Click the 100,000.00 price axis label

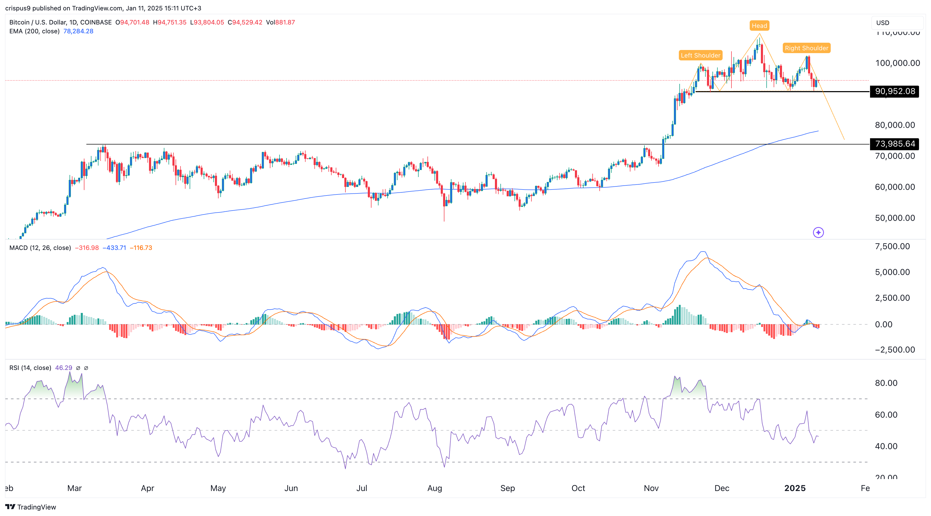pyautogui.click(x=897, y=63)
